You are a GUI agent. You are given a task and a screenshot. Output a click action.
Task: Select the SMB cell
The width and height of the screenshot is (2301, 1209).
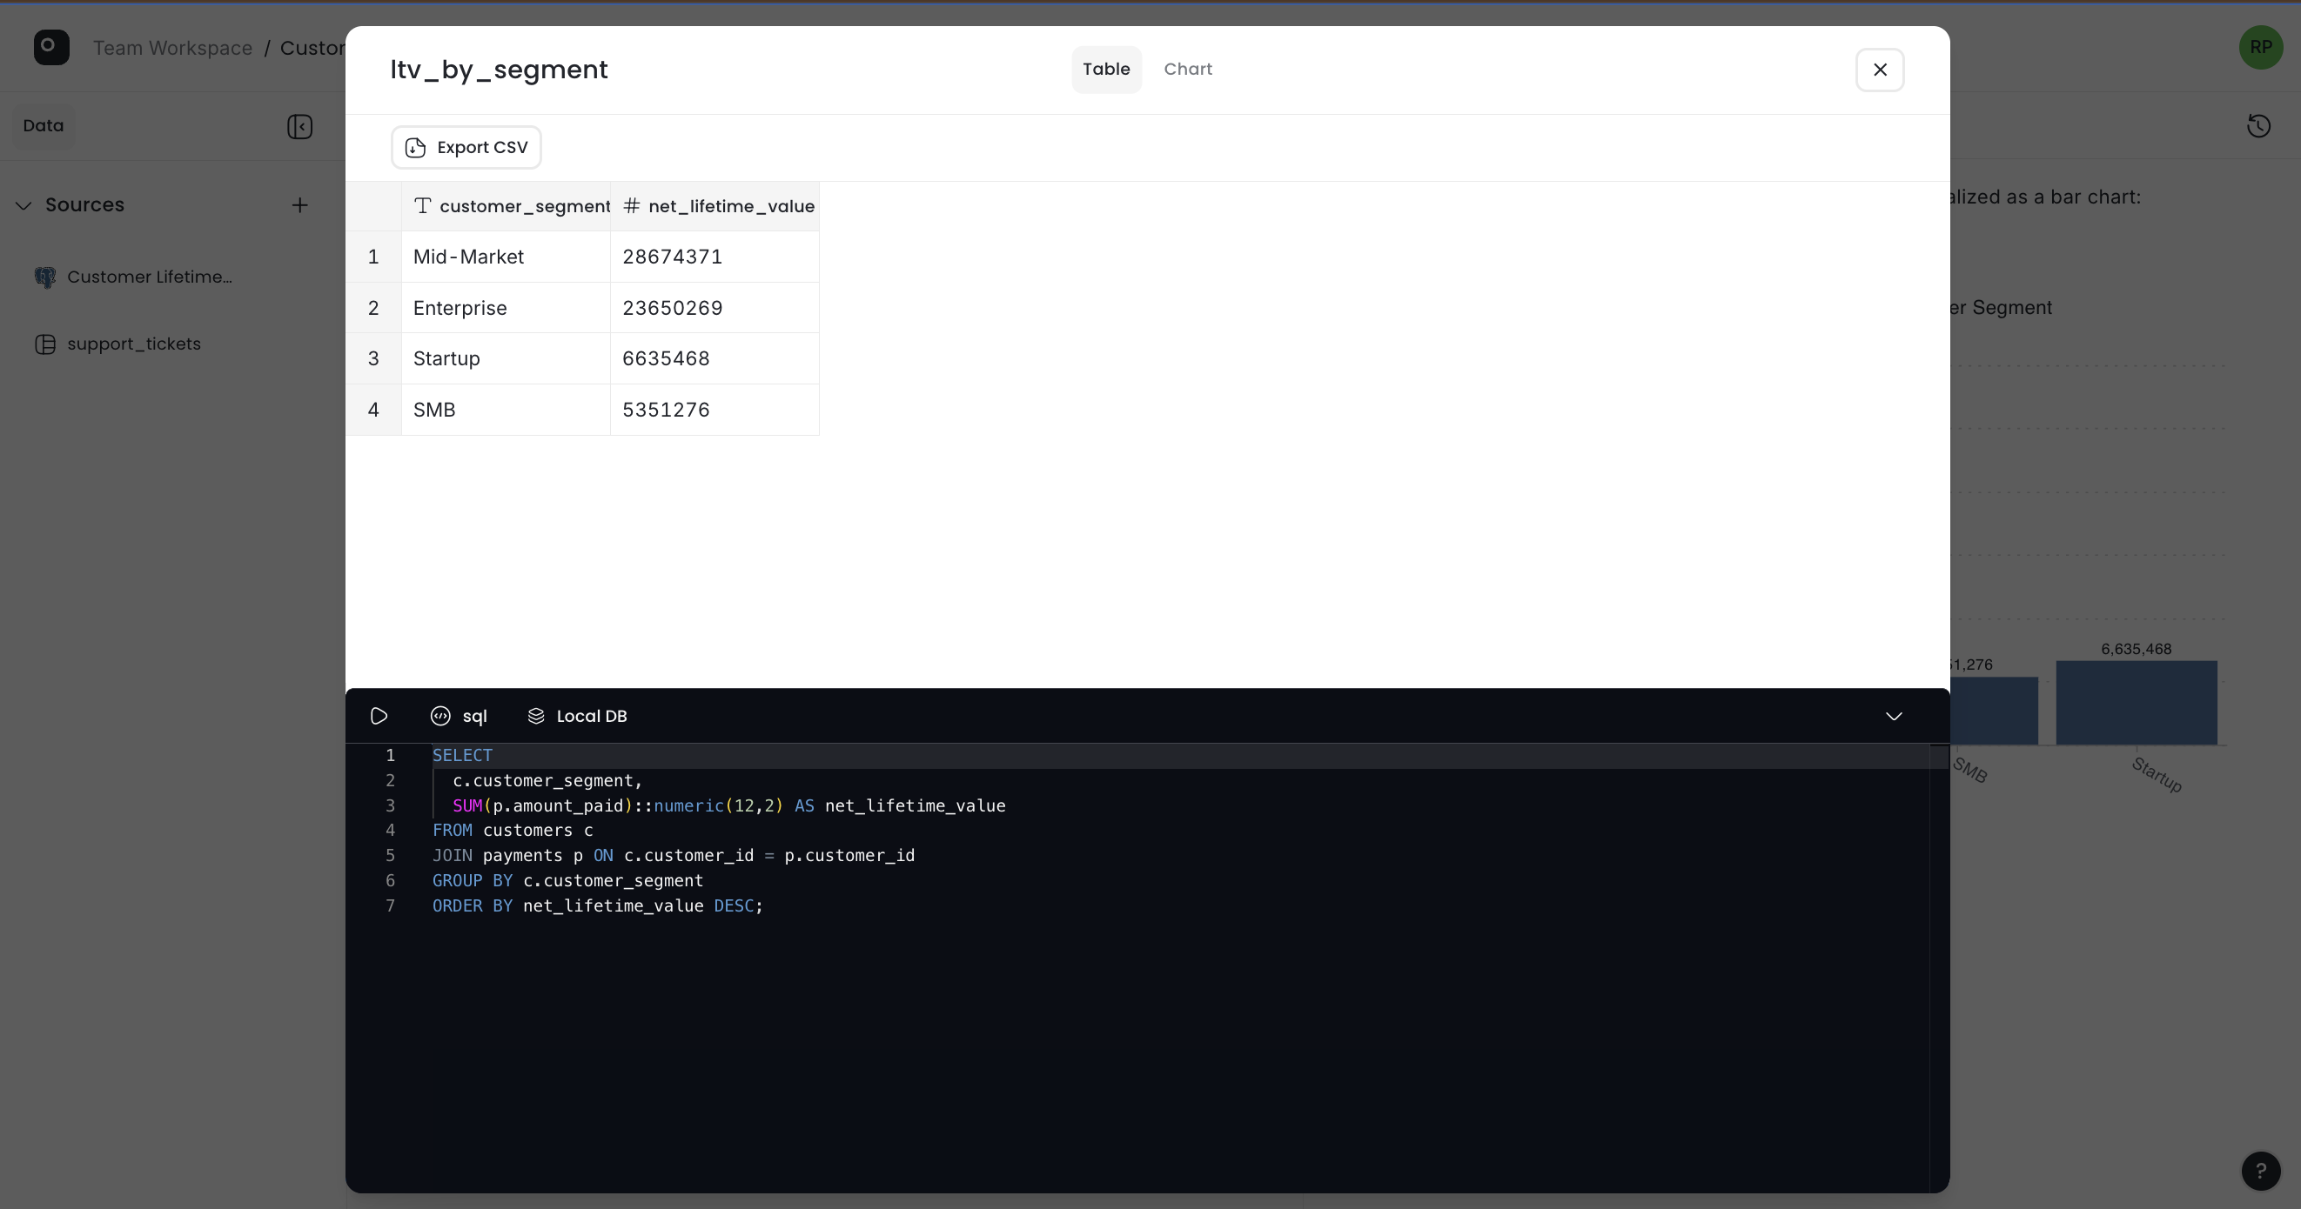click(506, 410)
